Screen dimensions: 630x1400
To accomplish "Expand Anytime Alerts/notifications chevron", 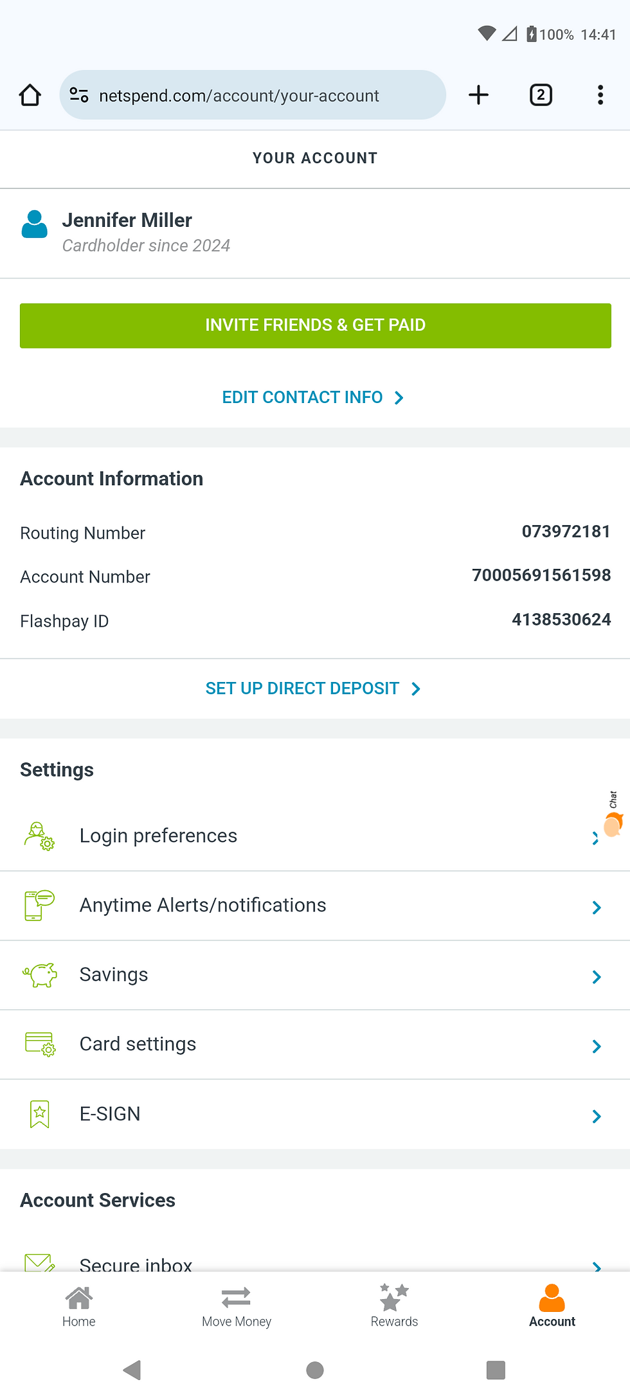I will coord(597,907).
